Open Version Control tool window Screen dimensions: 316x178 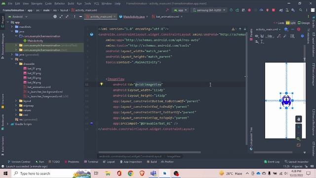(x=19, y=162)
